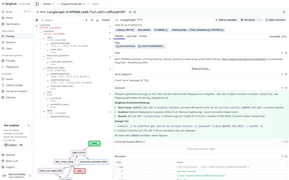The width and height of the screenshot is (289, 180).
Task: Collapse the User message section icon
Action: (x=282, y=53)
